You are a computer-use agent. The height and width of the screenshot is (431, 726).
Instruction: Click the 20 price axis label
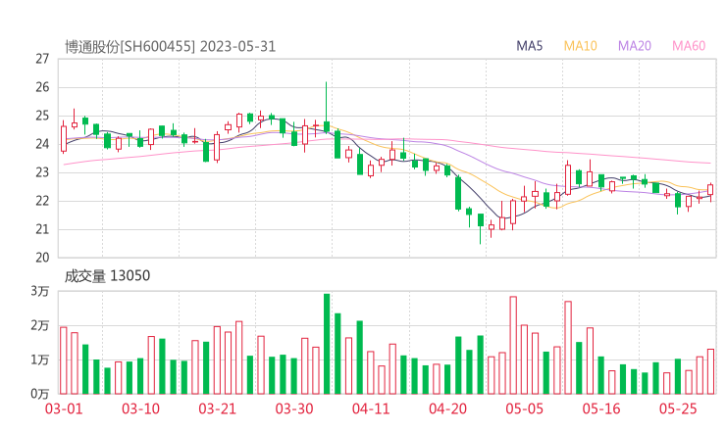42,258
